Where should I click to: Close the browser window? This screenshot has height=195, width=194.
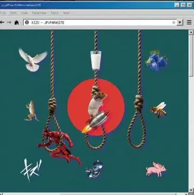pos(190,5)
